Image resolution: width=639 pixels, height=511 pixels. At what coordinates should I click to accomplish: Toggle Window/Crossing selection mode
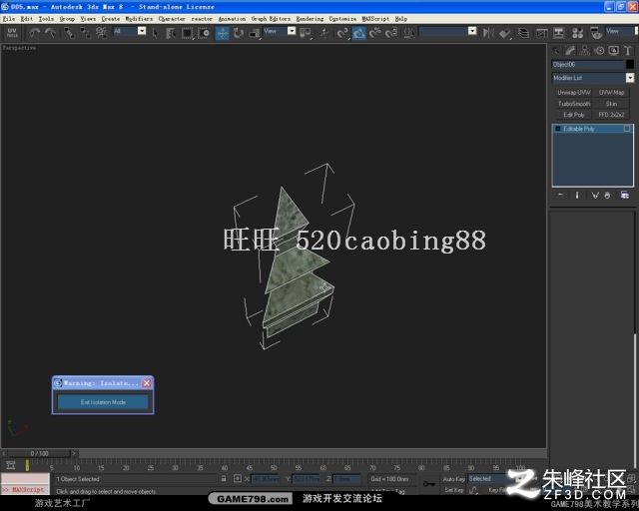204,33
